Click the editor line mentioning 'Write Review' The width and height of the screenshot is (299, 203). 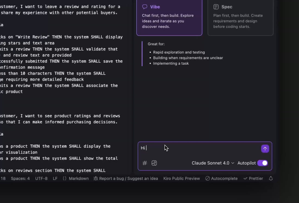click(x=61, y=37)
